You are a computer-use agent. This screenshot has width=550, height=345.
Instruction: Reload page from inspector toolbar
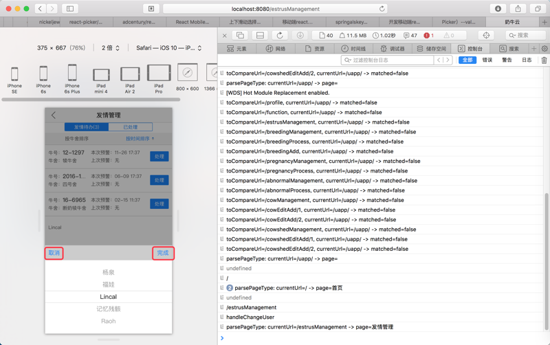280,35
